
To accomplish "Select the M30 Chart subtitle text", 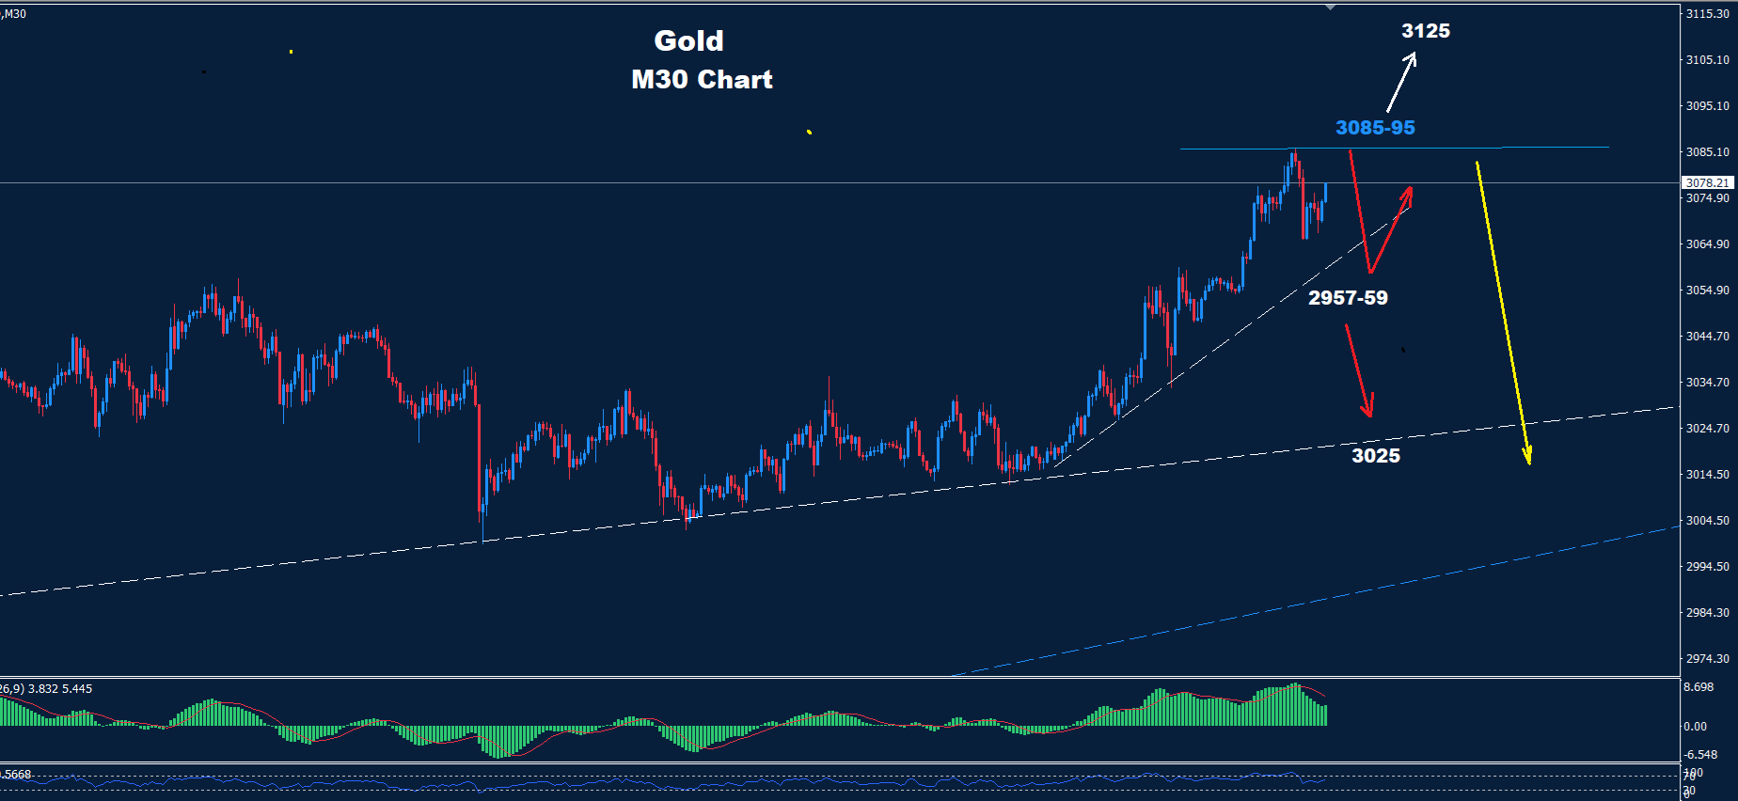I will [702, 80].
